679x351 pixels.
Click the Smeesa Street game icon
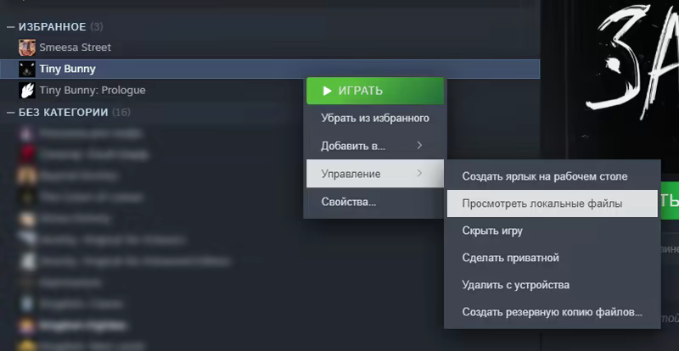pos(27,47)
